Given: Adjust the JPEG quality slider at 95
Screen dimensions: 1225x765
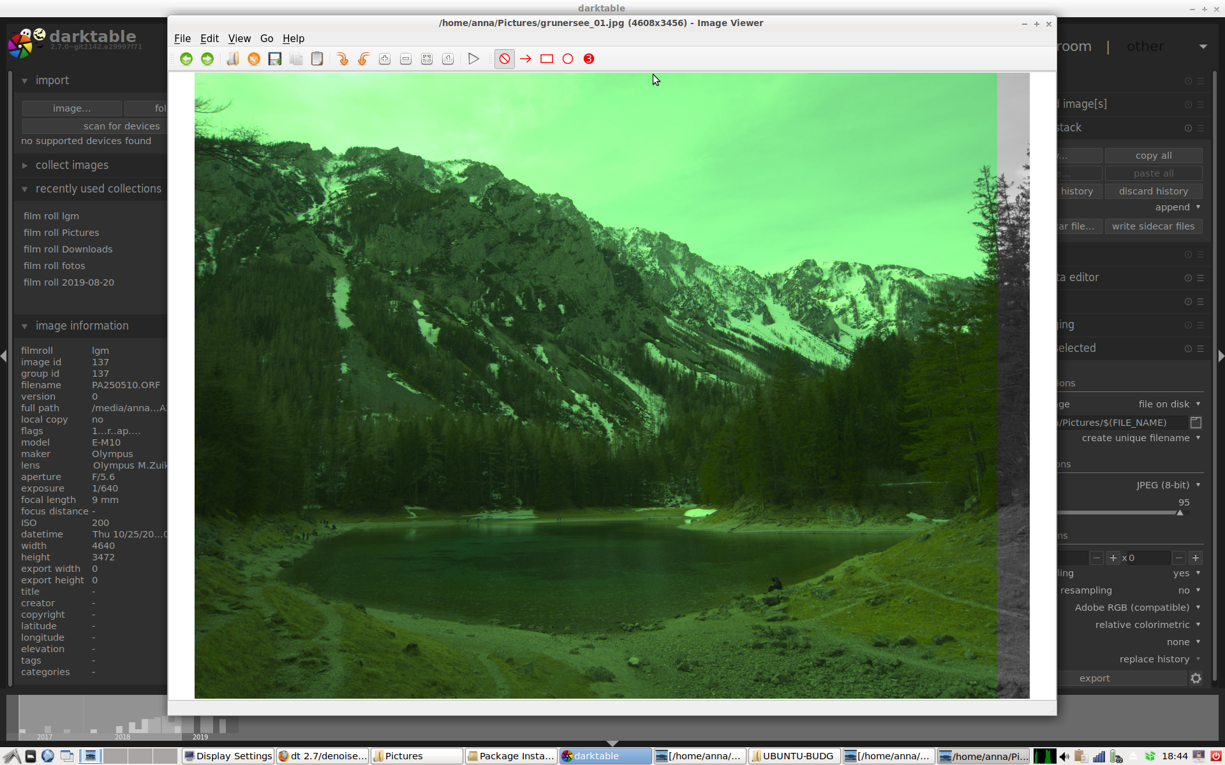Looking at the screenshot, I should (1123, 512).
